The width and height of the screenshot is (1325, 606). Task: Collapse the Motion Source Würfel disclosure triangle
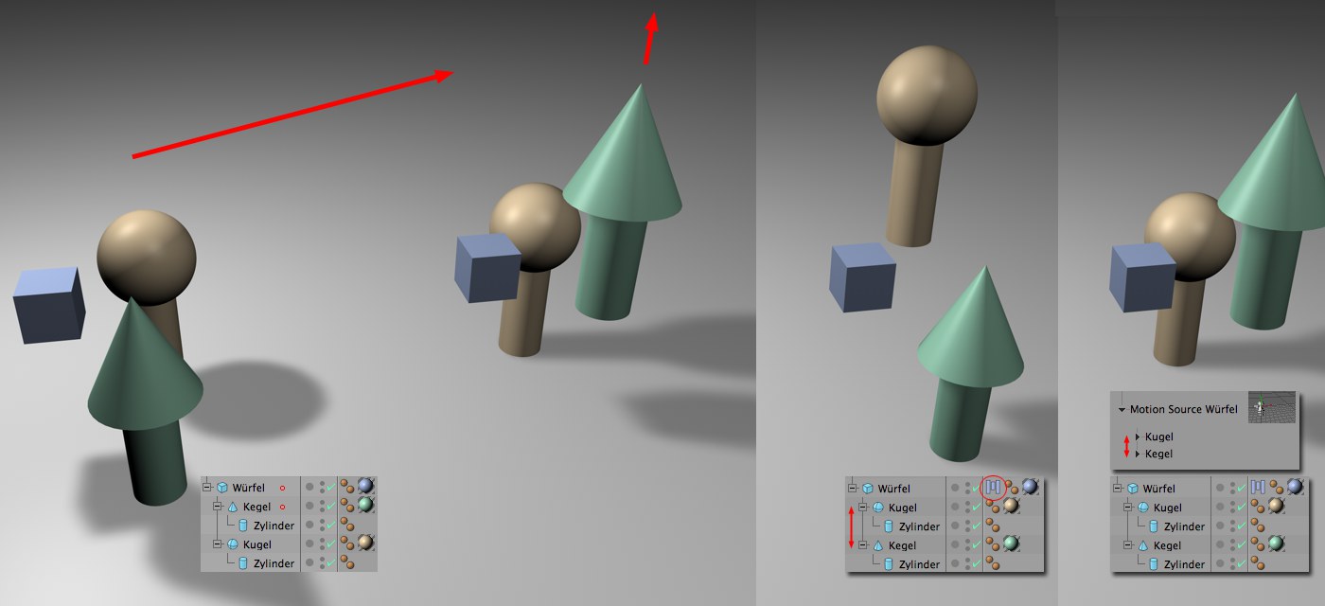pyautogui.click(x=1122, y=410)
